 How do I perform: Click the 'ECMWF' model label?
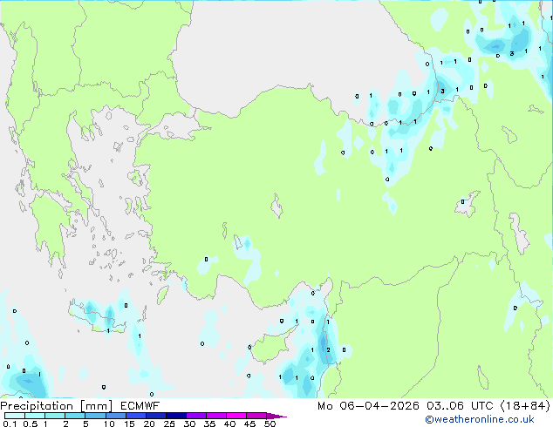tap(140, 406)
